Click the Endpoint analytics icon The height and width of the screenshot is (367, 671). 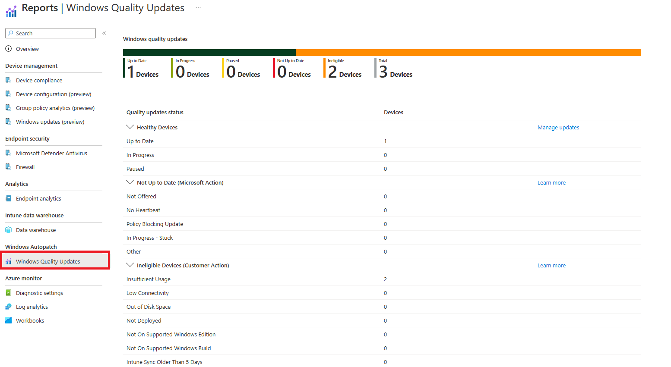9,198
